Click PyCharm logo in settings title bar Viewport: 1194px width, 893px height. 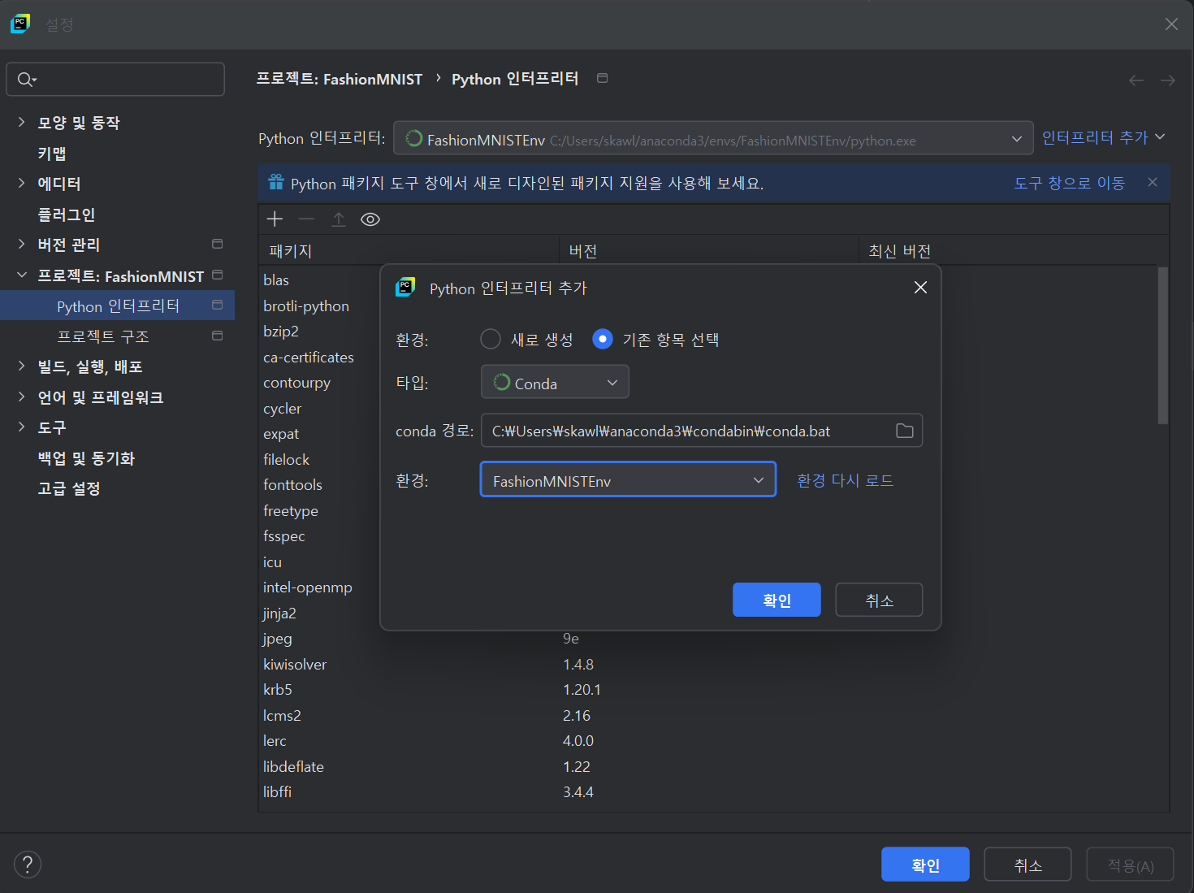(20, 24)
